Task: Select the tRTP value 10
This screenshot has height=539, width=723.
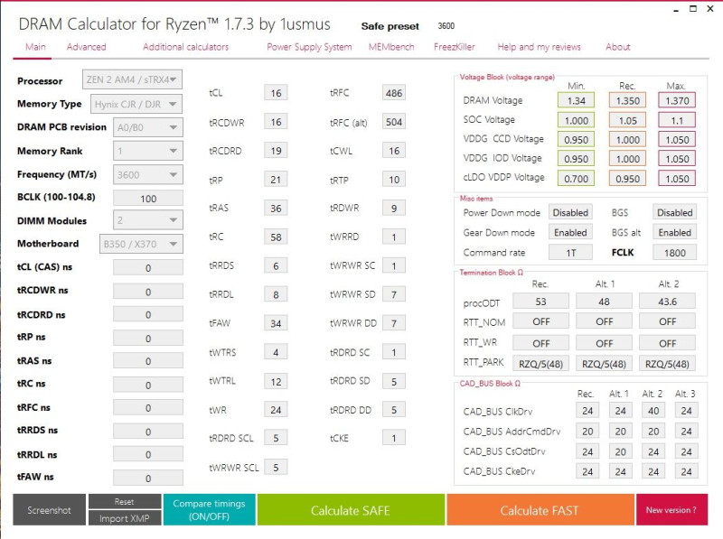Action: coord(394,180)
